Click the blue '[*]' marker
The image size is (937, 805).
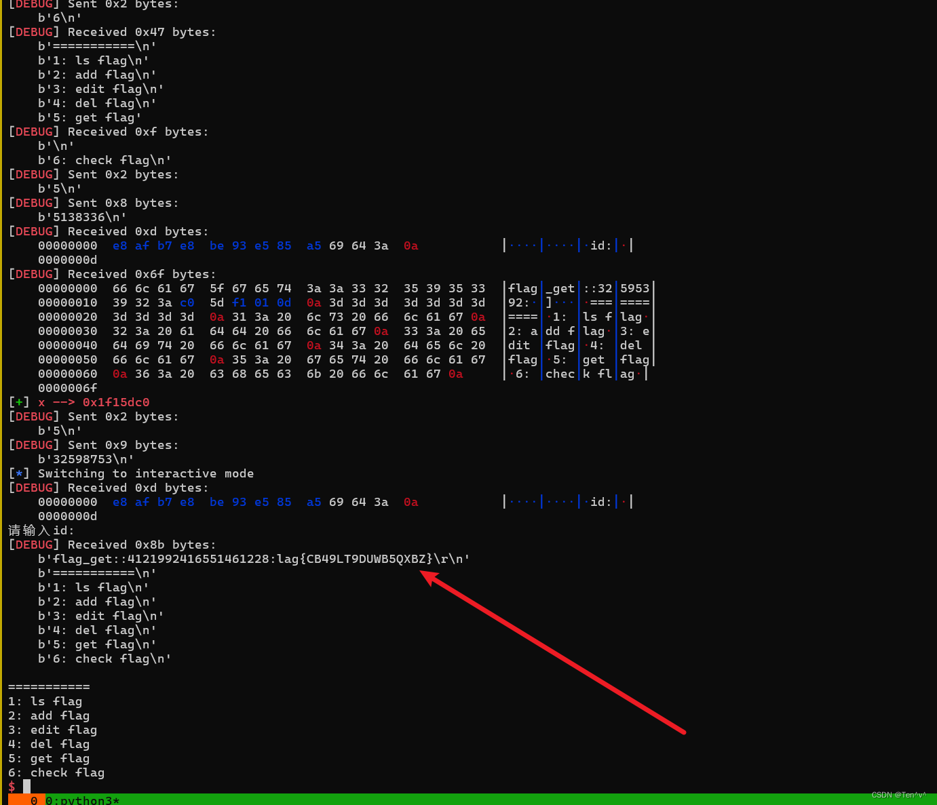click(19, 473)
